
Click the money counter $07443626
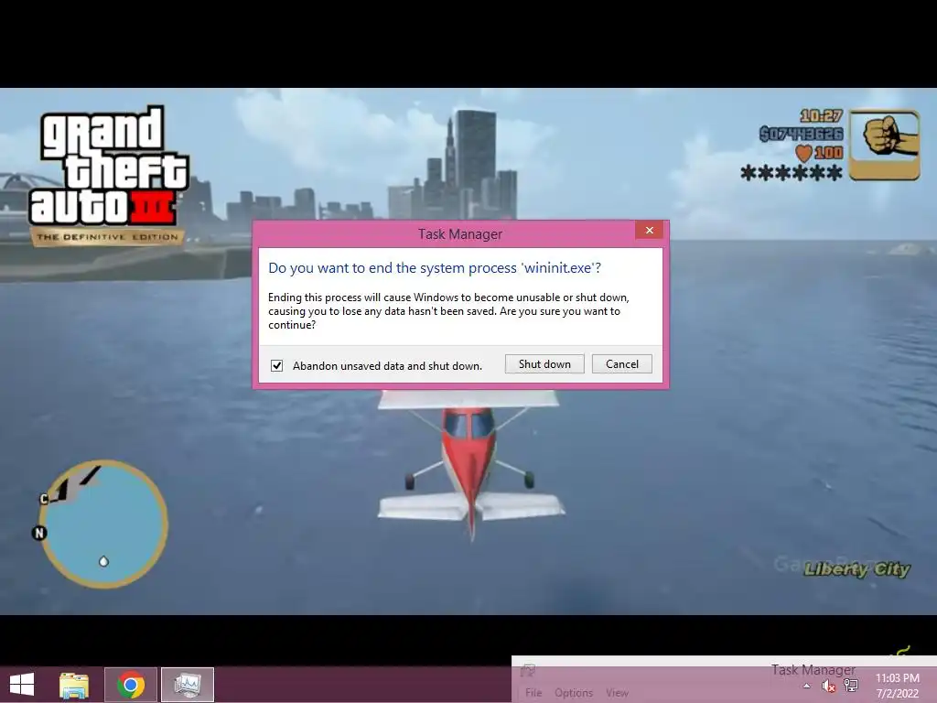coord(802,134)
